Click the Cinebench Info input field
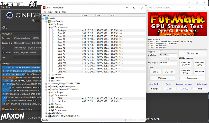The image size is (209, 123). tap(27, 57)
